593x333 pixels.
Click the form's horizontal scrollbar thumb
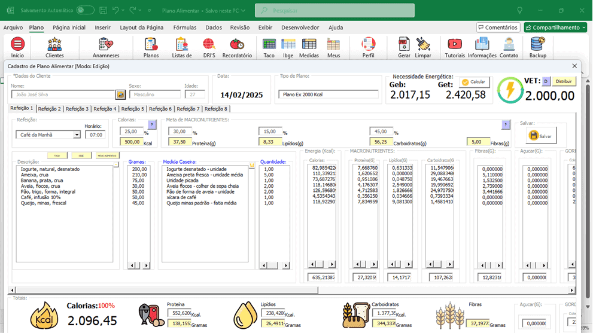click(x=167, y=290)
